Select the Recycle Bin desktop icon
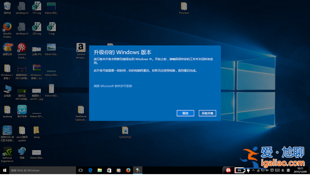310x175 pixels. tap(7, 8)
